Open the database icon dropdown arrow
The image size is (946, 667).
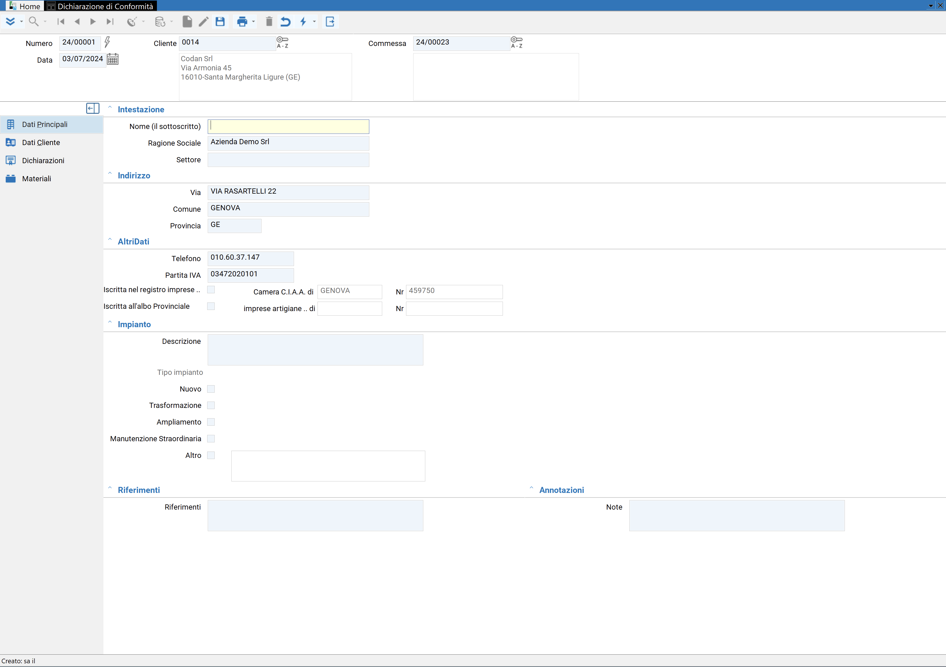click(x=171, y=22)
